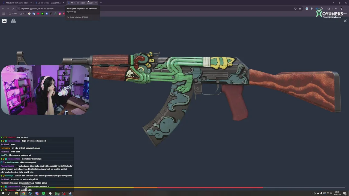The width and height of the screenshot is (349, 196).
Task: Reload the current page
Action: click(13, 8)
